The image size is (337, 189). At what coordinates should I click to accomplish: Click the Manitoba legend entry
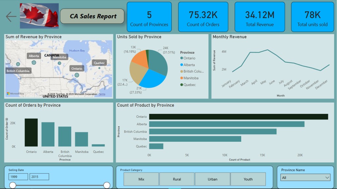click(x=191, y=78)
